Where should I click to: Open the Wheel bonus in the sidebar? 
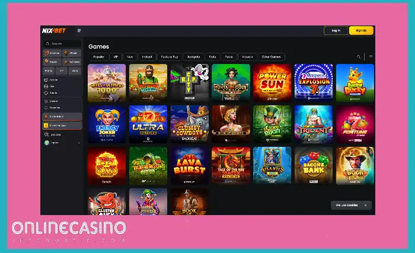pos(72,53)
